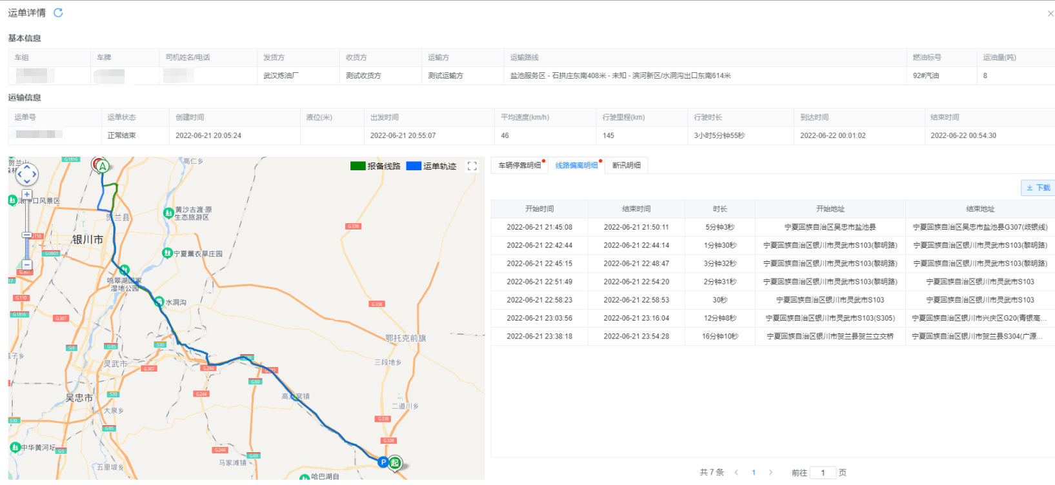Click the 水洞沟 scenic spot icon
Screen dimensions: 1055x485
click(159, 301)
